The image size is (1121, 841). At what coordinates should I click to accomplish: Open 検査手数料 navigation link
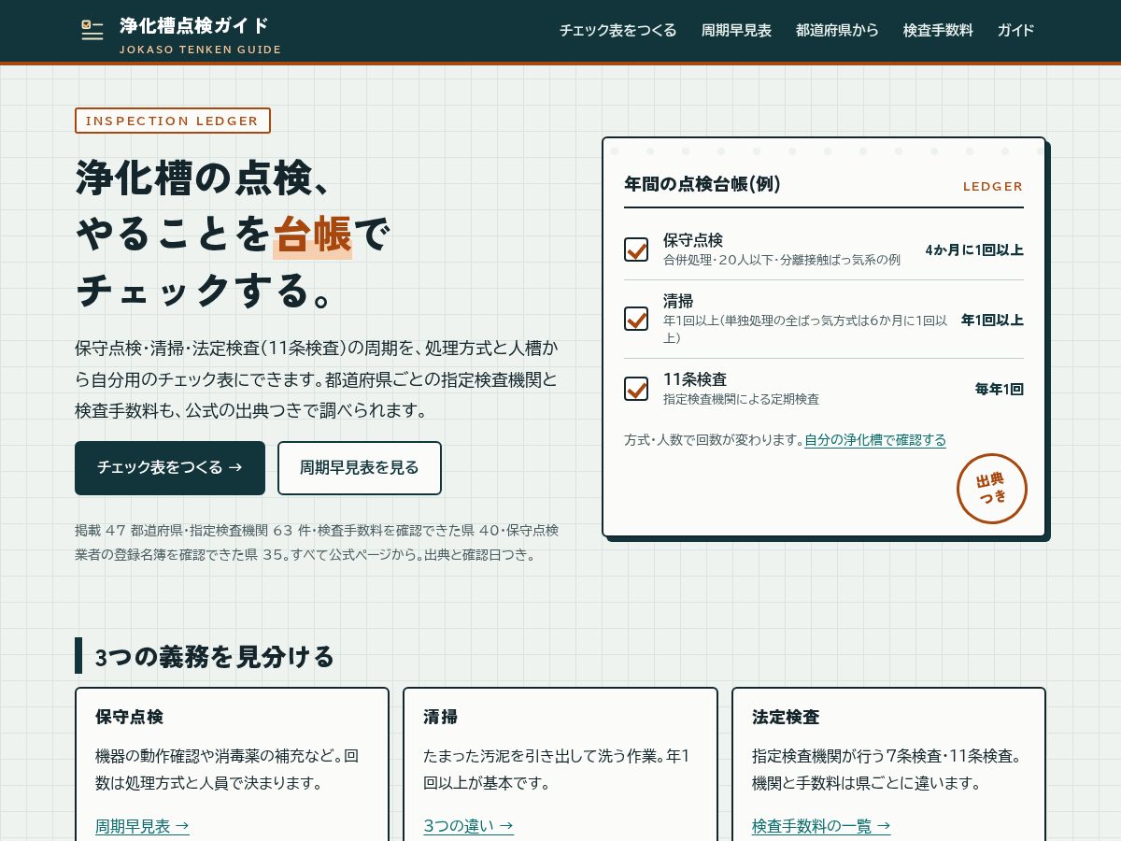938,31
